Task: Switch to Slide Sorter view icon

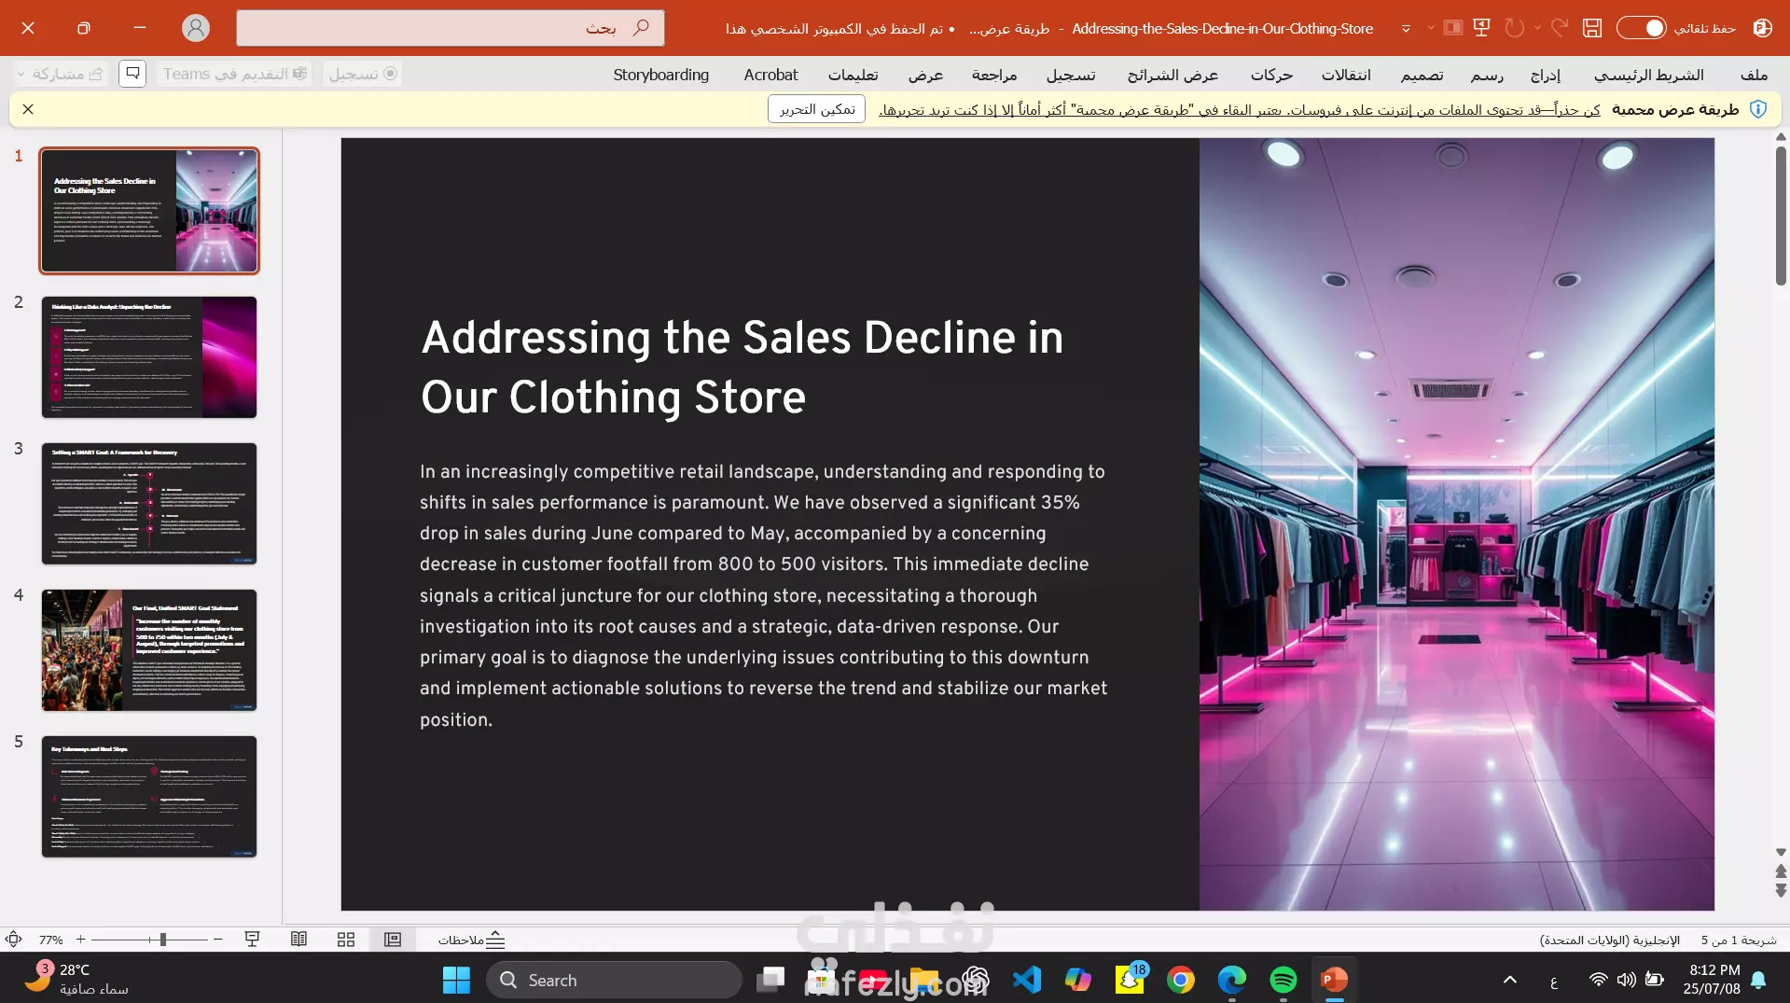Action: click(x=346, y=940)
